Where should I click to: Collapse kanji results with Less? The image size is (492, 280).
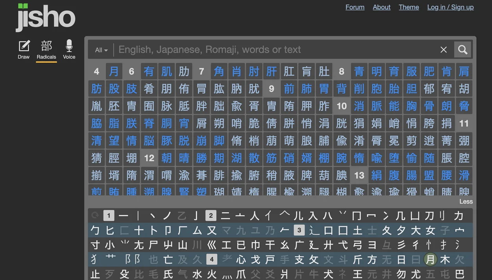(466, 201)
